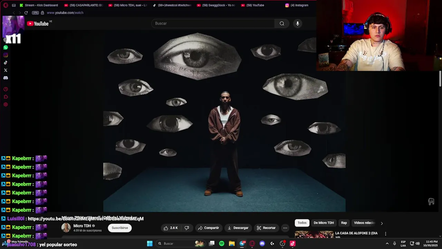This screenshot has width=442, height=249.
Task: Open History clock icon in Opera sidebar
Action: [6, 89]
